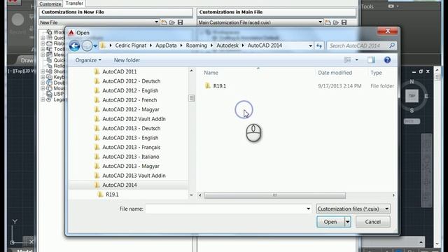Select the Cedric Pignat breadcrumb

[x=131, y=45]
